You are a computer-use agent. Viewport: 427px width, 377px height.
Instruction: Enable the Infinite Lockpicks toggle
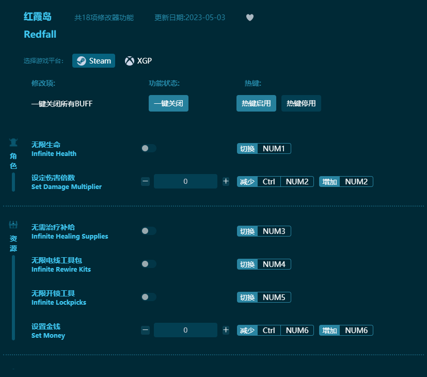pos(148,297)
